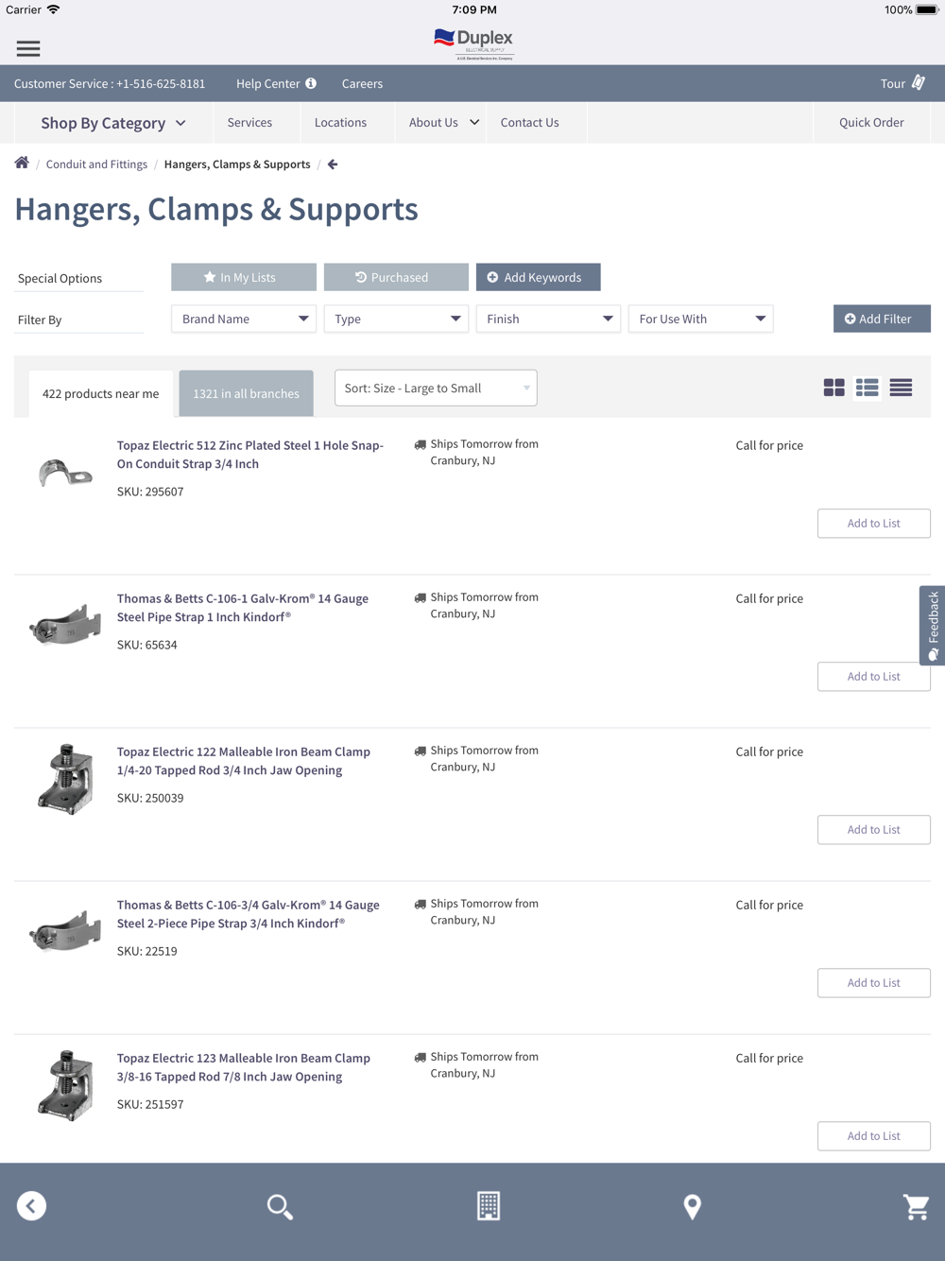Expand the Brand Name filter dropdown
Viewport: 945px width, 1261px height.
(x=244, y=319)
